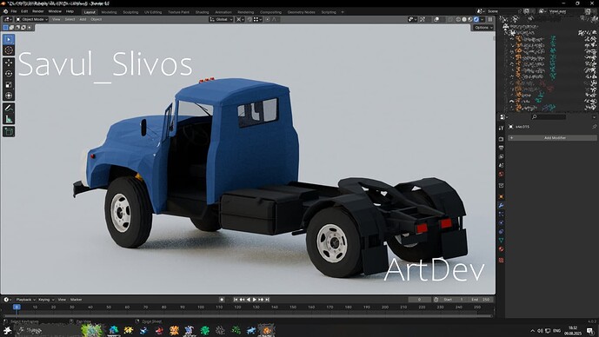Viewport: 599px width, 337px height.
Task: Switch to the Shading workspace tab
Action: point(202,12)
